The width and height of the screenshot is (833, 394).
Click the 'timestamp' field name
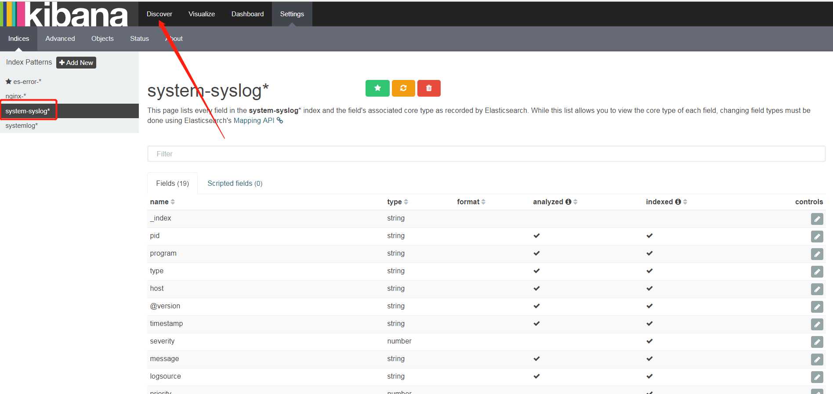(x=166, y=323)
